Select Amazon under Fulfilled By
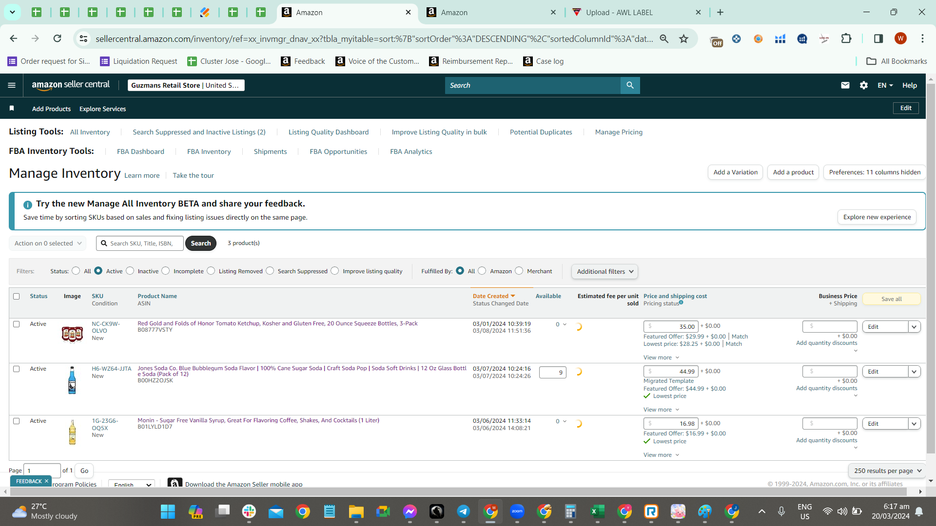Screen dimensions: 936x526 [482, 271]
